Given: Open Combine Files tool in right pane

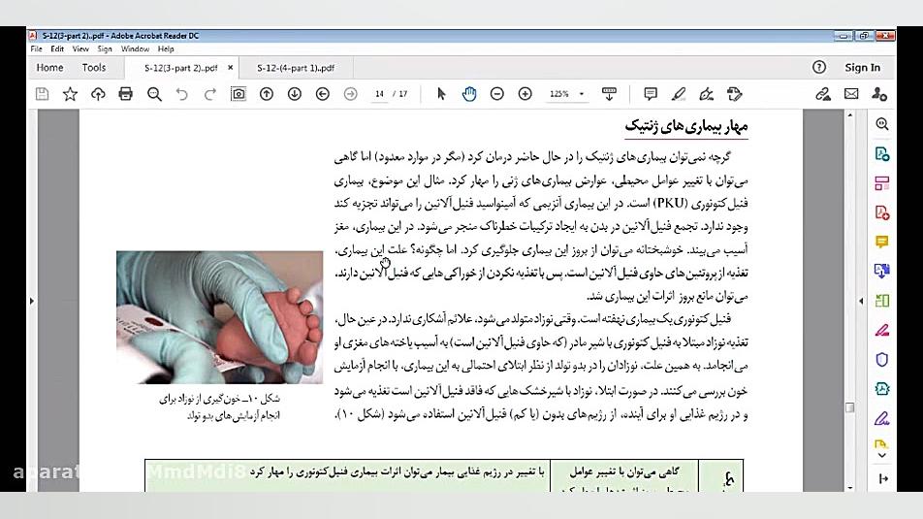Looking at the screenshot, I should (x=882, y=271).
